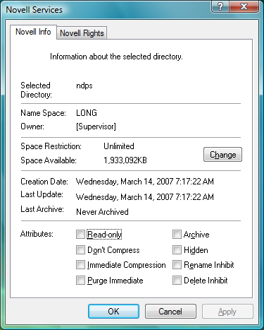Click 'Information about the selected directory' text
This screenshot has width=264, height=330.
point(116,57)
